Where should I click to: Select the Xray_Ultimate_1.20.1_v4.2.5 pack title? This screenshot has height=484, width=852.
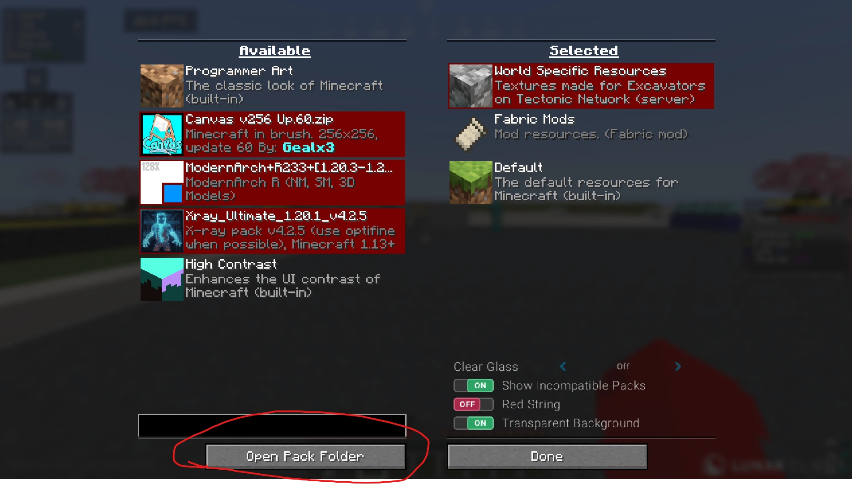coord(276,216)
